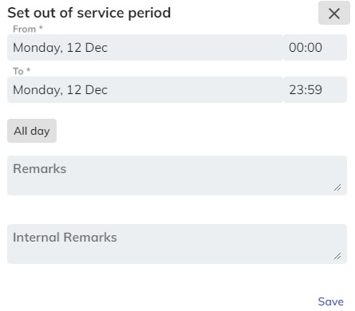Focus the Remarks text area
This screenshot has width=355, height=311.
point(177,175)
